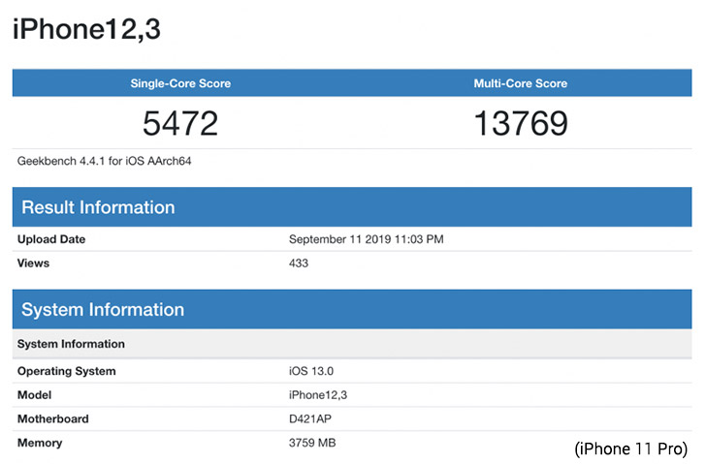This screenshot has width=706, height=464.
Task: Select the gray System Information subheader row
Action: [352, 344]
